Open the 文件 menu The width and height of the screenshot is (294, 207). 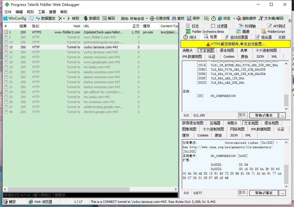[x=8, y=12]
